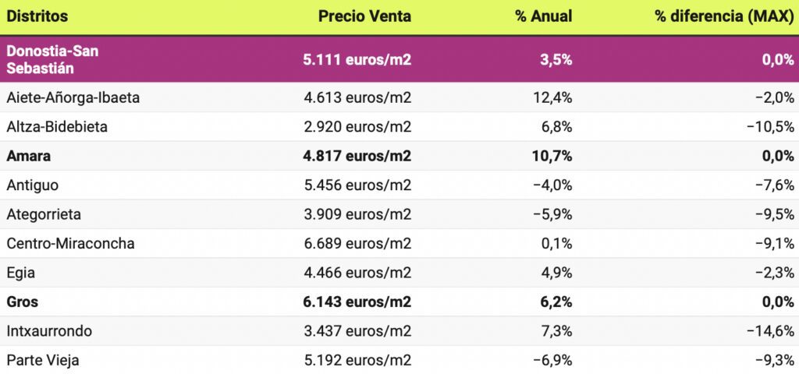Sort by Precio Venta column header
Screen dimensions: 799x374
(364, 16)
